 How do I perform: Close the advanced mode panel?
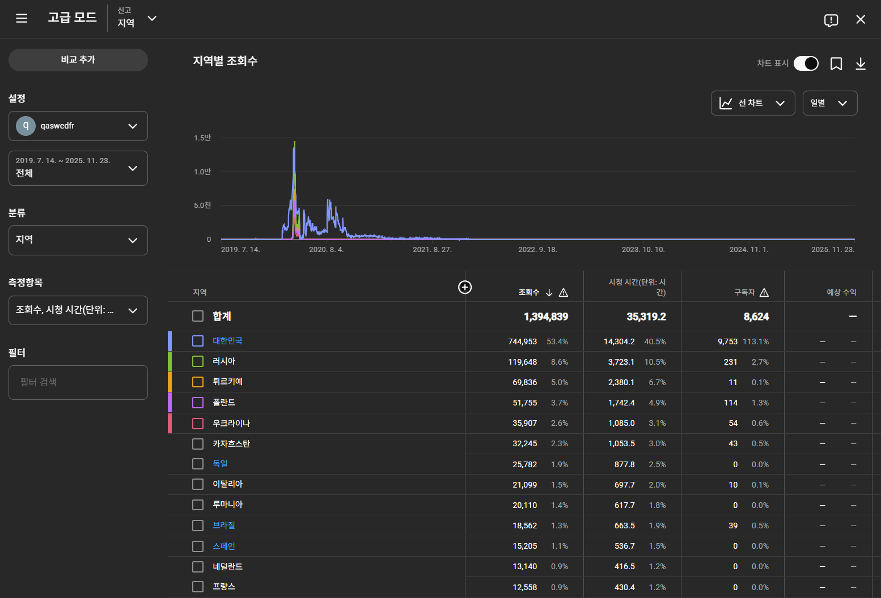[x=860, y=20]
